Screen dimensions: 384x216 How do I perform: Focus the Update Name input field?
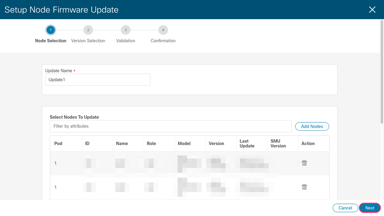98,80
